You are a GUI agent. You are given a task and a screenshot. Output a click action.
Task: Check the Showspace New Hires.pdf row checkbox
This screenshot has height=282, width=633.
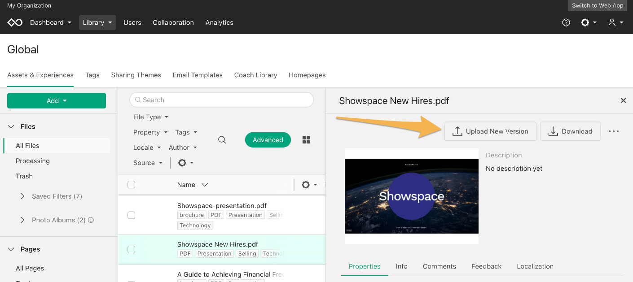pyautogui.click(x=131, y=249)
